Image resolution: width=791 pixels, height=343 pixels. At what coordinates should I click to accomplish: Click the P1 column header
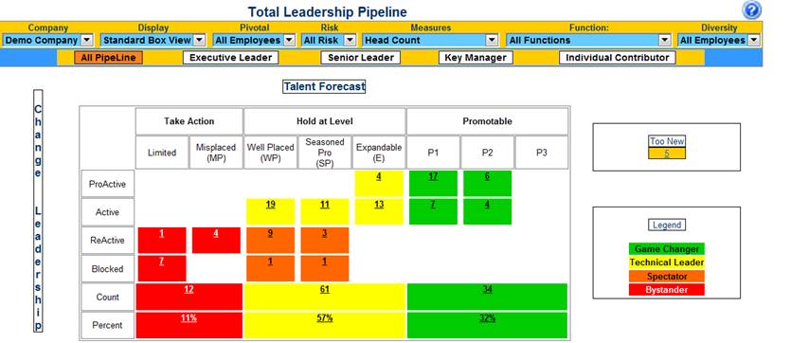(x=433, y=153)
